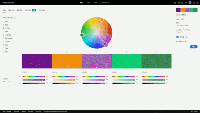
Task: Open the HSV color mode dropdown
Action: tap(6, 82)
